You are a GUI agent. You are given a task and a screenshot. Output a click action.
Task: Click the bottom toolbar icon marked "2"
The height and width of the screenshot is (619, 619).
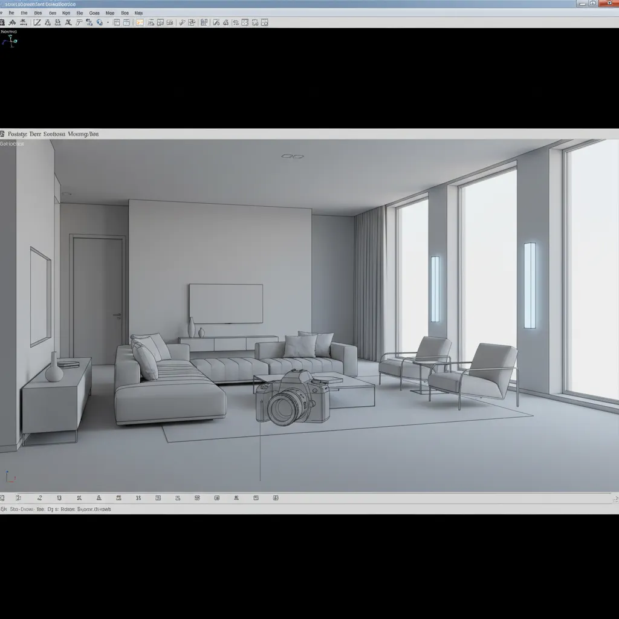point(39,498)
